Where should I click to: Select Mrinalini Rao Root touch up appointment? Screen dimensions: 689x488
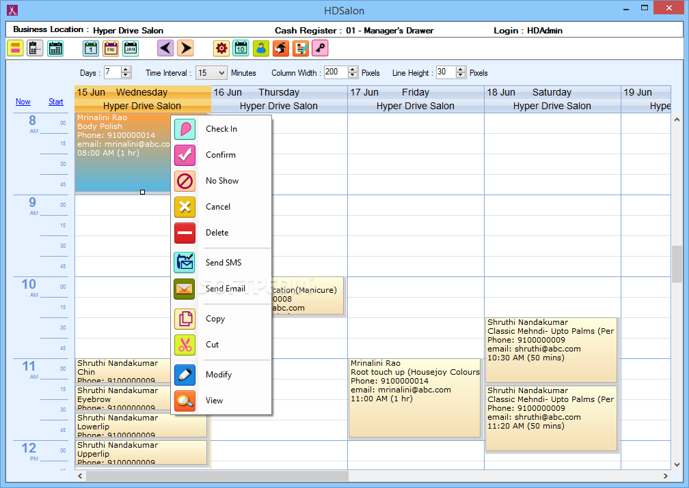tap(414, 398)
